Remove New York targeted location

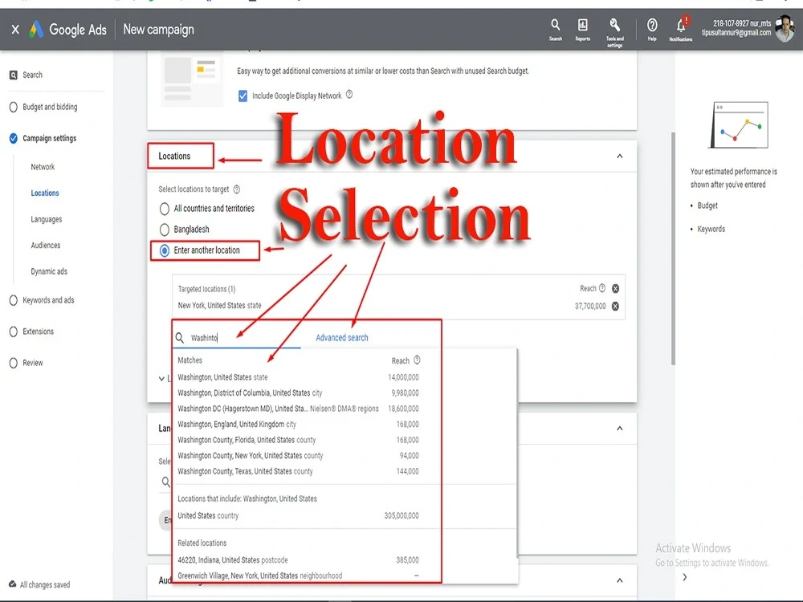pyautogui.click(x=616, y=306)
